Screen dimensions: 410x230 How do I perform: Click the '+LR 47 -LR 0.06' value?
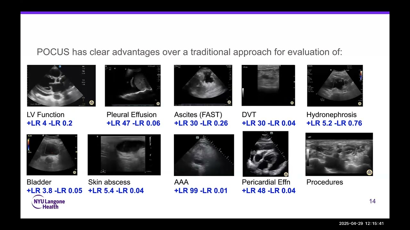tap(133, 123)
